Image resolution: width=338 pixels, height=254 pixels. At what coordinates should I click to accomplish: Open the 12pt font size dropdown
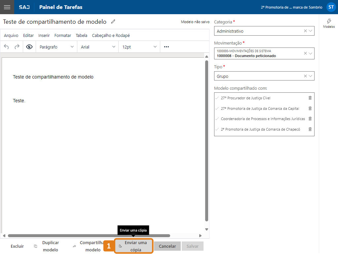(x=139, y=47)
